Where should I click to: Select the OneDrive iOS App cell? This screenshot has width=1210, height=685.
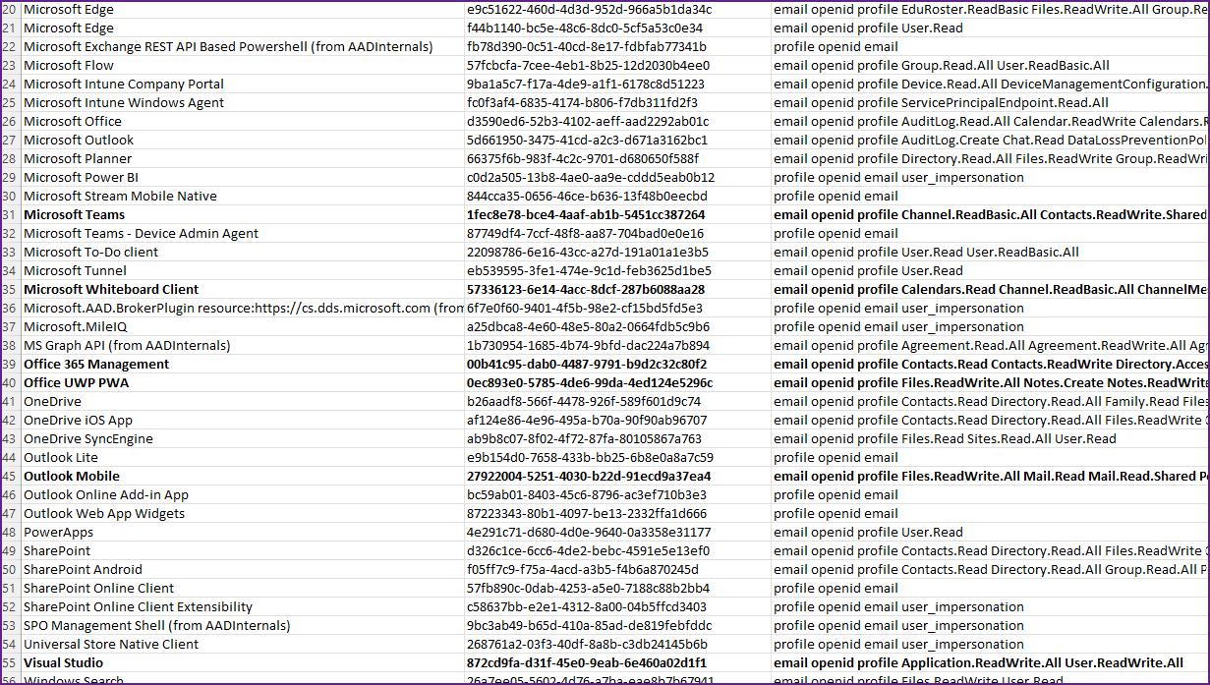pos(243,421)
